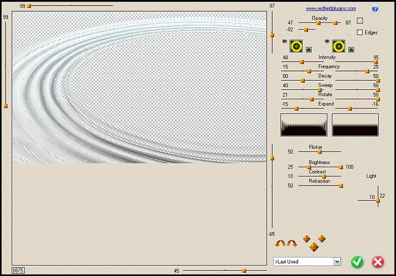Image resolution: width=396 pixels, height=276 pixels.
Task: Click the undo curved arrow icon
Action: pyautogui.click(x=281, y=244)
